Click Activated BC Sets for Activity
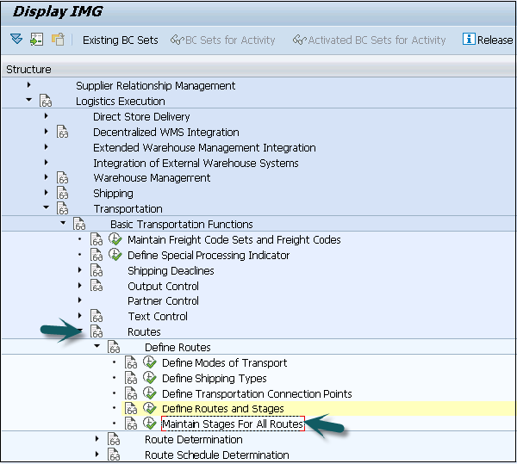This screenshot has height=464, width=517. [370, 40]
